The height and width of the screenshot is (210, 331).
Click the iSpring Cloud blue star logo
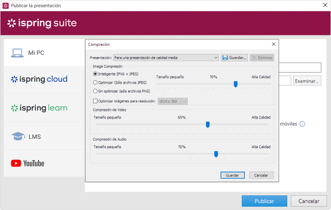[14, 79]
